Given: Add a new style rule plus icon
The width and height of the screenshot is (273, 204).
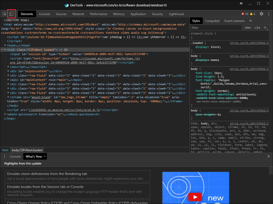Looking at the screenshot, I should click(265, 28).
